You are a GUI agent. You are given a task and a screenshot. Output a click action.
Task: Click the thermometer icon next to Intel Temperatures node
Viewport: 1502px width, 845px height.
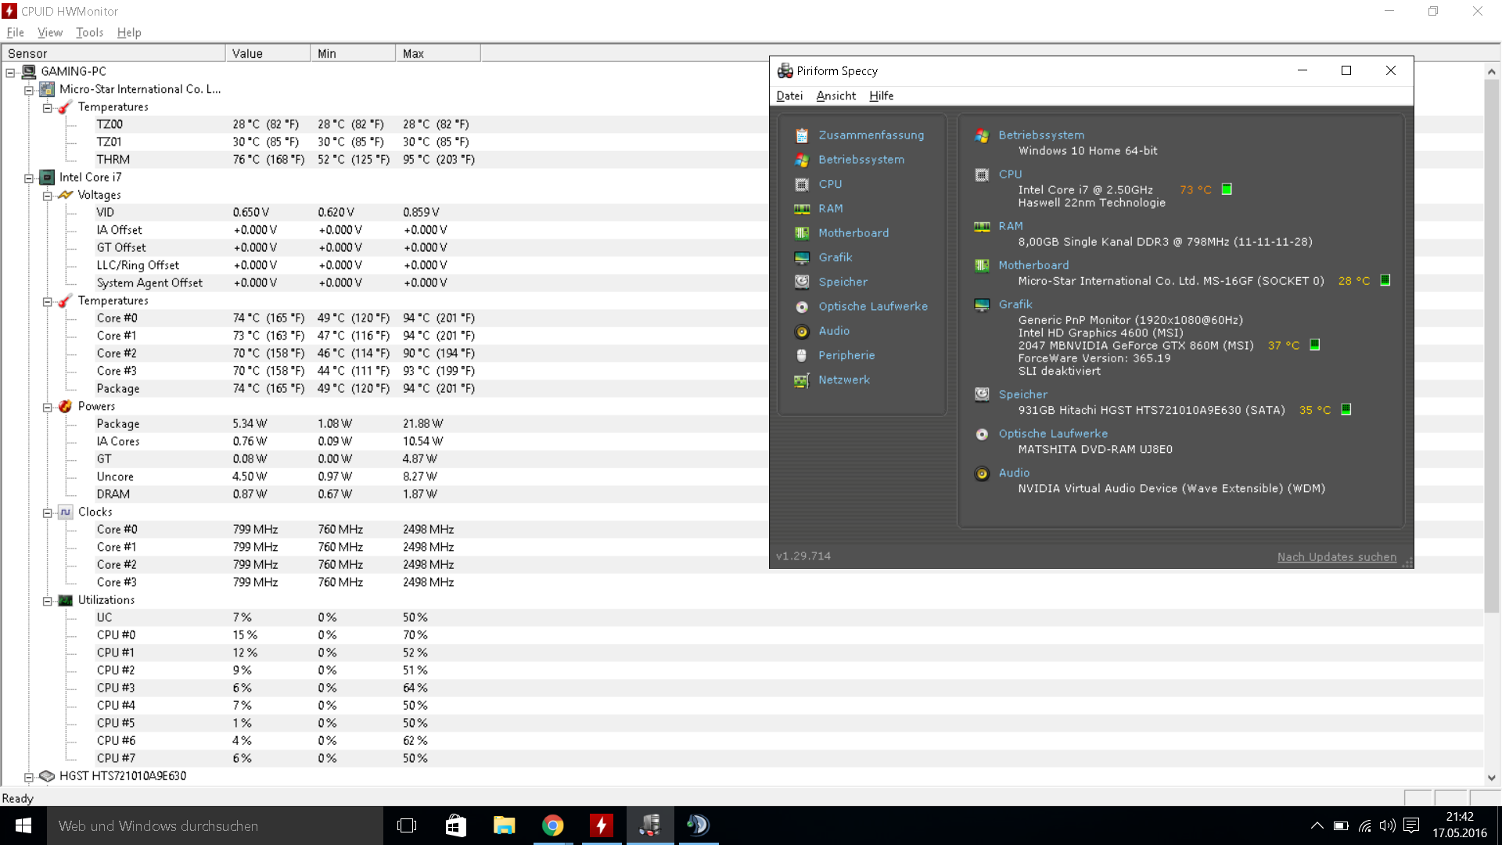coord(66,300)
